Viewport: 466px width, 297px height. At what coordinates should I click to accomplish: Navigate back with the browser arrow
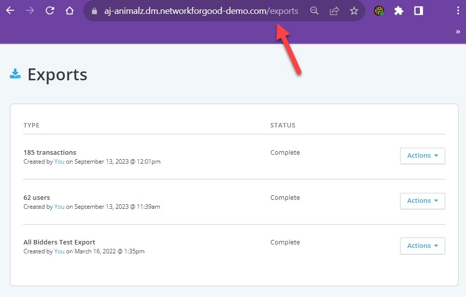click(10, 10)
